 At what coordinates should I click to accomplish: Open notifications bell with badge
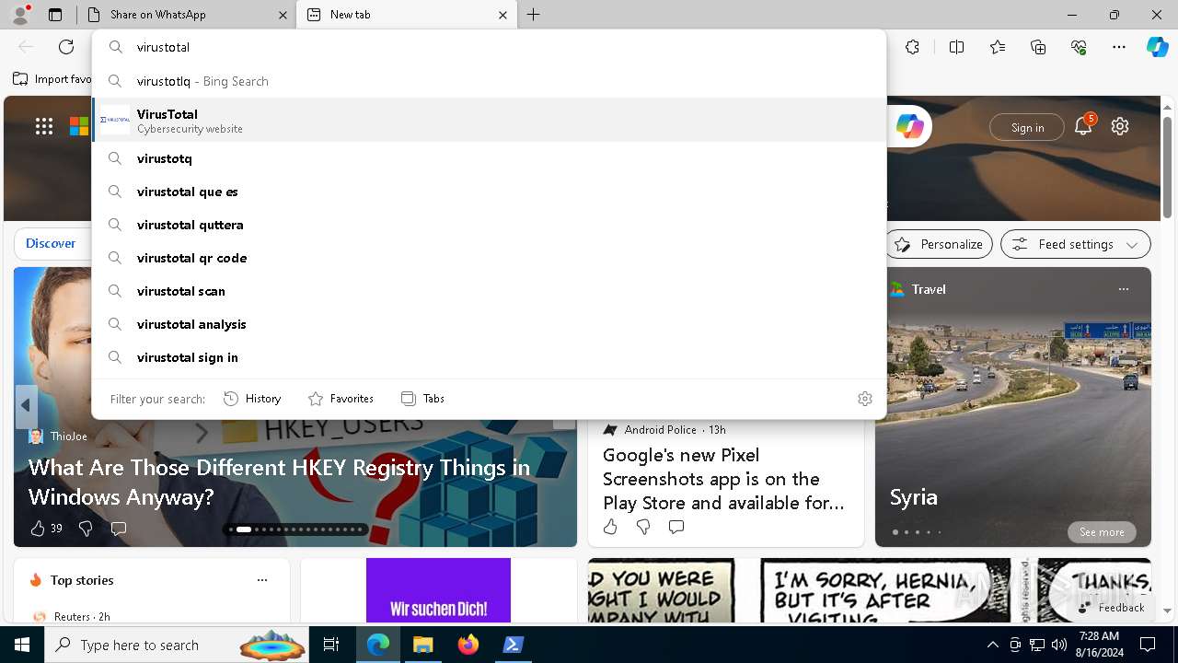(1084, 126)
